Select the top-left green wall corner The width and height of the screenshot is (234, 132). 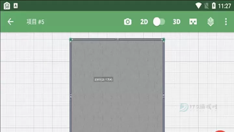click(71, 40)
